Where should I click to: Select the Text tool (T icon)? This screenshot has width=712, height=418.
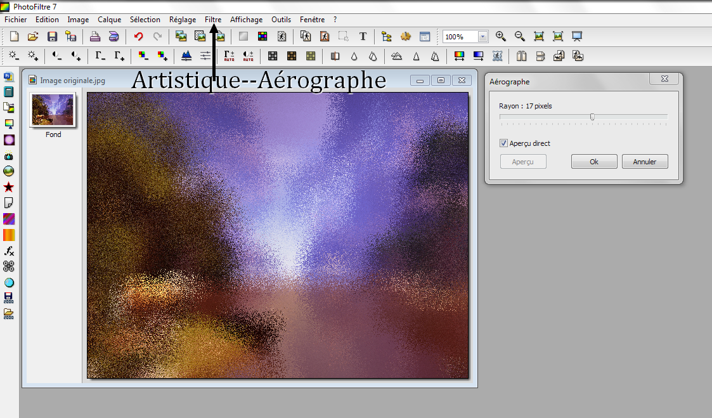[x=363, y=37]
